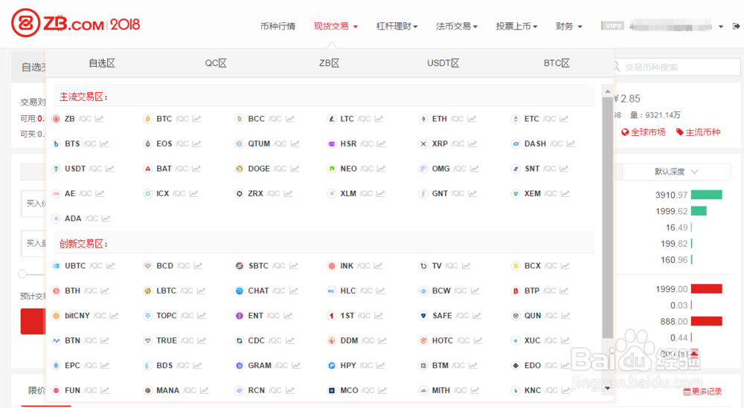Image resolution: width=744 pixels, height=408 pixels.
Task: Expand the 财务 dropdown menu
Action: point(569,26)
